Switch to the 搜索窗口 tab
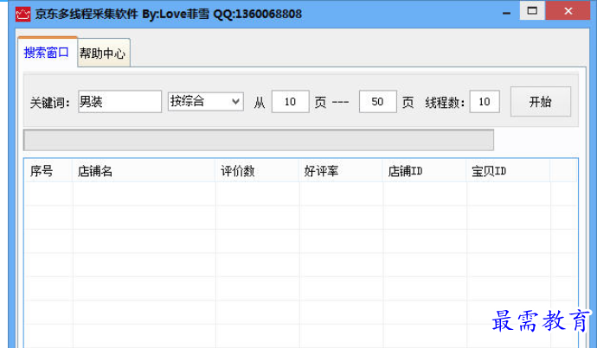This screenshot has width=597, height=348. [x=48, y=53]
